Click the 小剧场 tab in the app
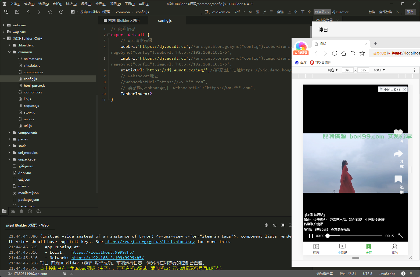420x277 pixels. (x=342, y=249)
